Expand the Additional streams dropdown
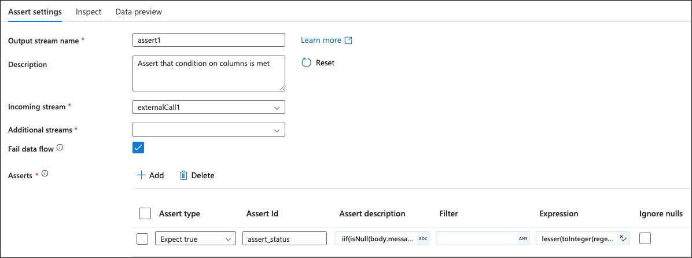Screen dimensions: 692x258 tap(208, 130)
